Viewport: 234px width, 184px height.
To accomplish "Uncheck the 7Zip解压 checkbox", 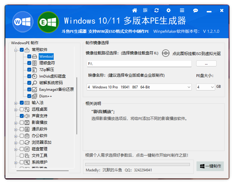I will coord(29,69).
